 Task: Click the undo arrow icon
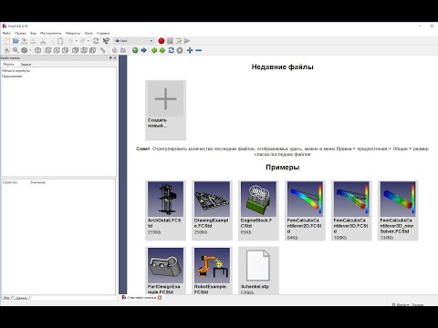tap(70, 41)
